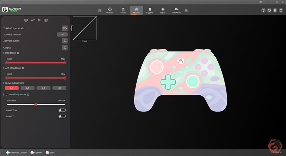Select the second curve adjustment preset

click(28, 88)
